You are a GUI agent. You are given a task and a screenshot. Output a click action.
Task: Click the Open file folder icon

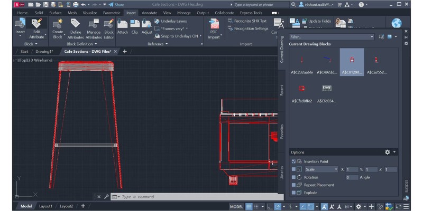point(38,5)
